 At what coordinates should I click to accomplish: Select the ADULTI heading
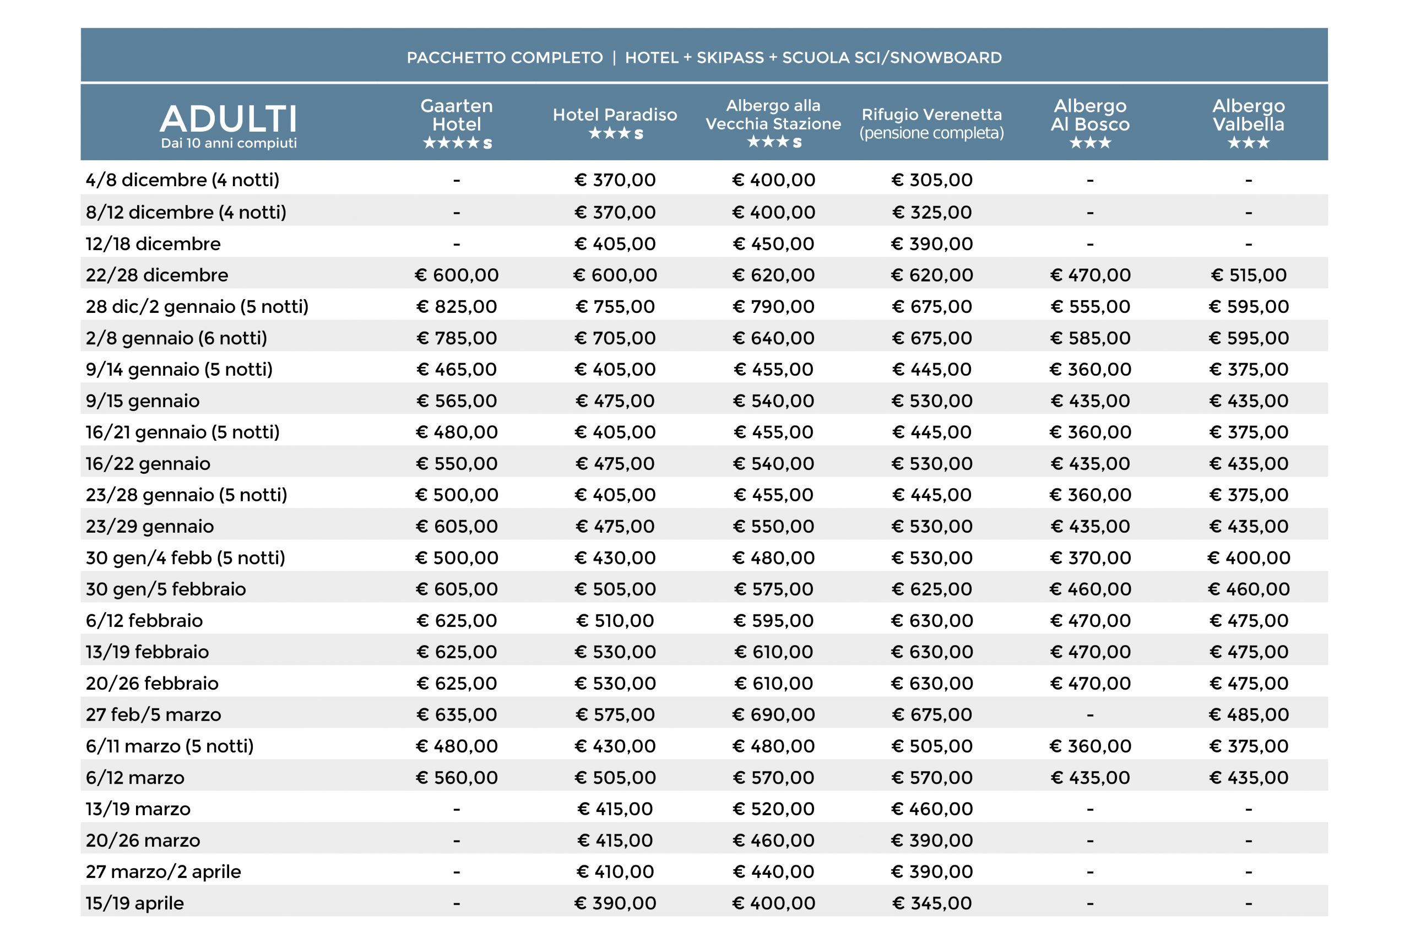(x=229, y=118)
